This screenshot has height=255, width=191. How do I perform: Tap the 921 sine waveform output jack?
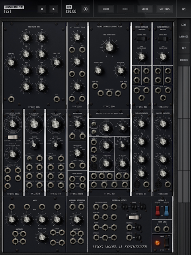(94, 184)
